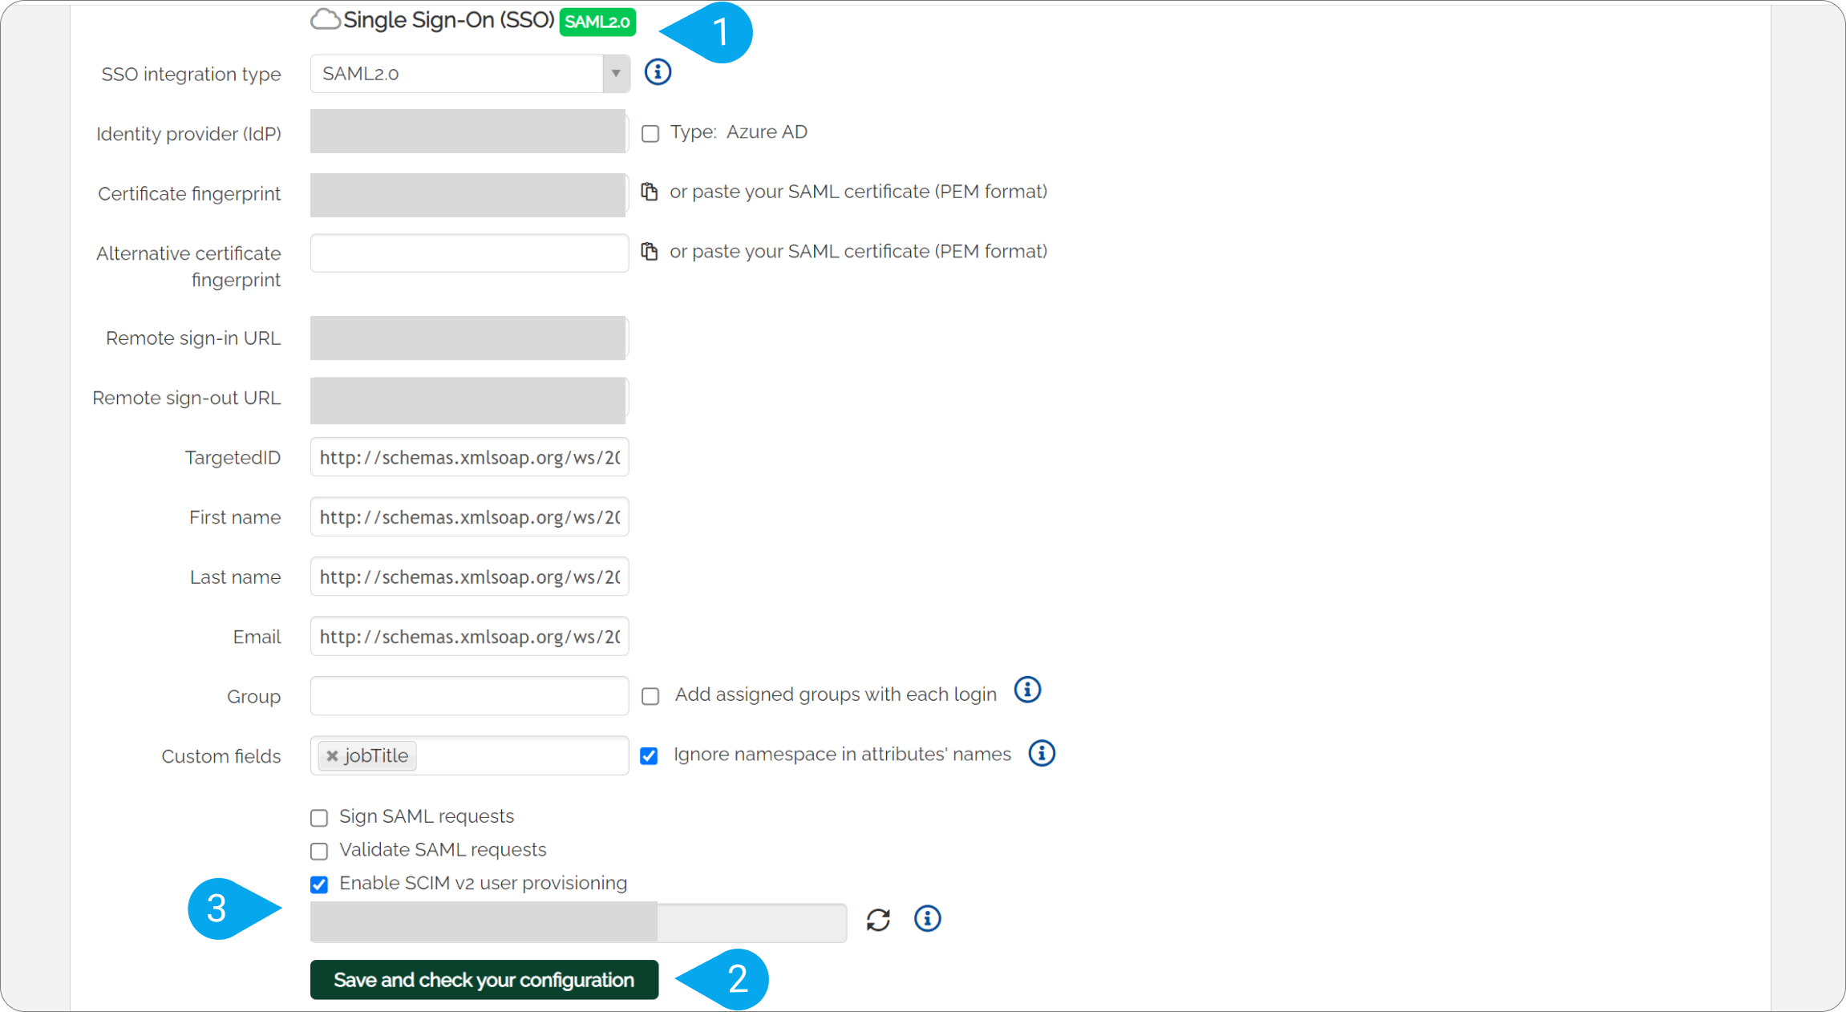Click into the TargetedID field
1846x1012 pixels.
click(470, 457)
